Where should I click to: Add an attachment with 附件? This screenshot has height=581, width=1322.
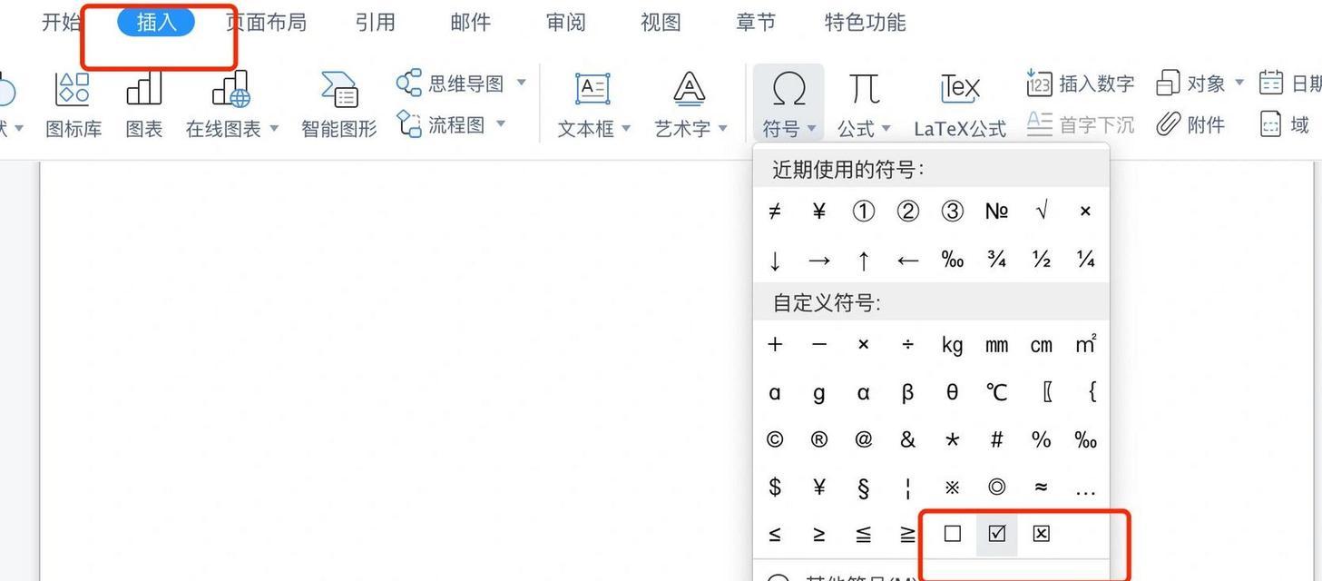pyautogui.click(x=1190, y=124)
